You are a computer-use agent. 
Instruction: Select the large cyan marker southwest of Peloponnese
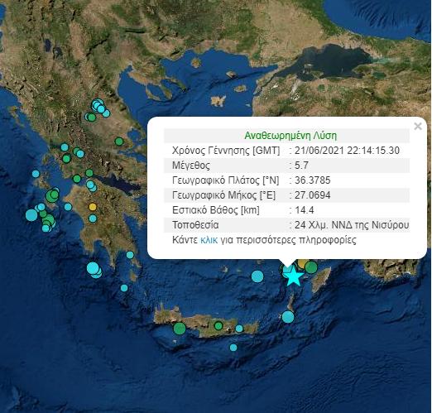(93, 268)
